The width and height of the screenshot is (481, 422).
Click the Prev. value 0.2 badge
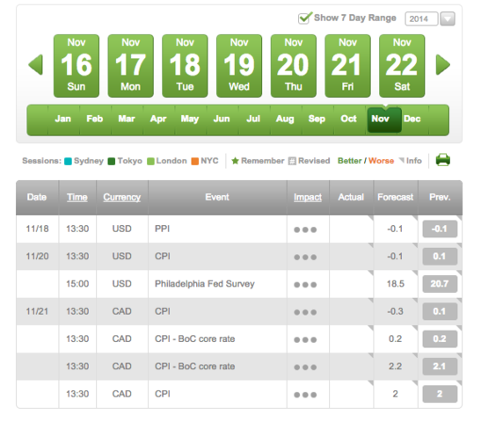440,338
